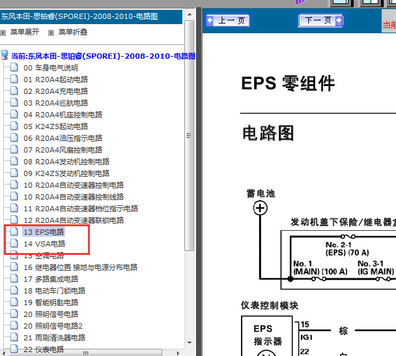Click page icon of 17 多路集成电路
396x356 pixels.
click(14, 278)
